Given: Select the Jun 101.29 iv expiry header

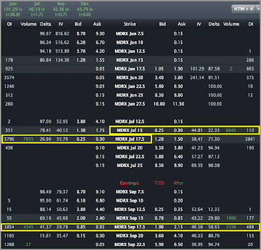Looking at the screenshot, I should 13,9.
